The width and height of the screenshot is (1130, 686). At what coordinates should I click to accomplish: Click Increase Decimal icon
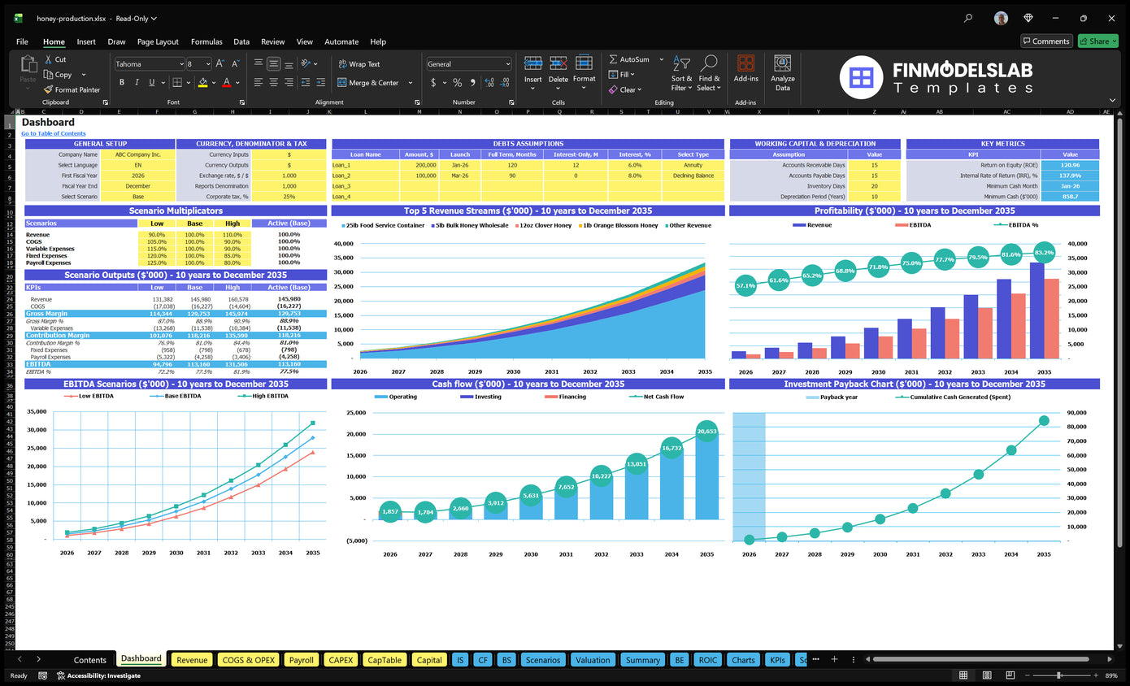click(x=489, y=83)
